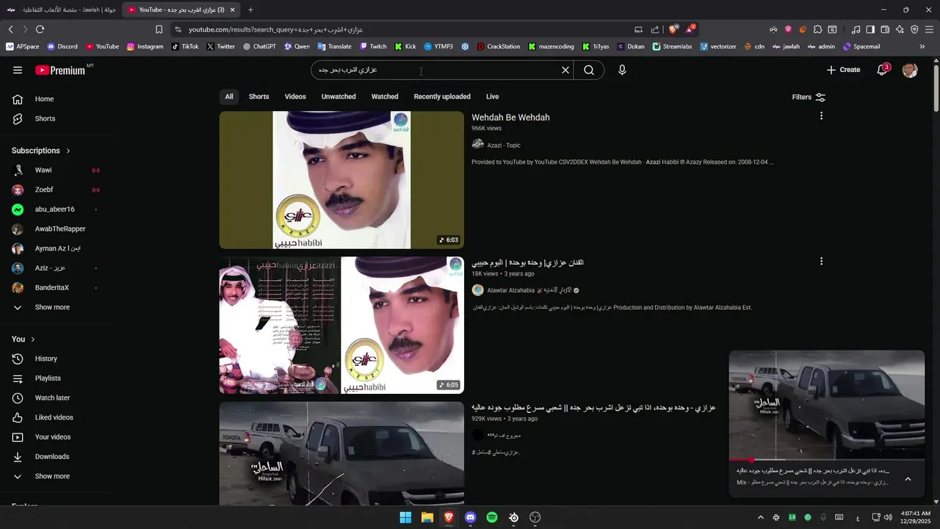940x529 pixels.
Task: Switch to the Jawlah browser tab
Action: (61, 10)
